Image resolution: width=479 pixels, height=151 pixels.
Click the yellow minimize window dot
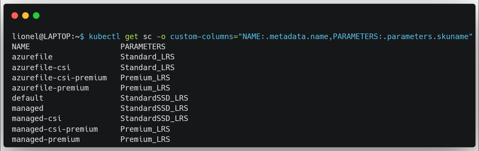25,16
